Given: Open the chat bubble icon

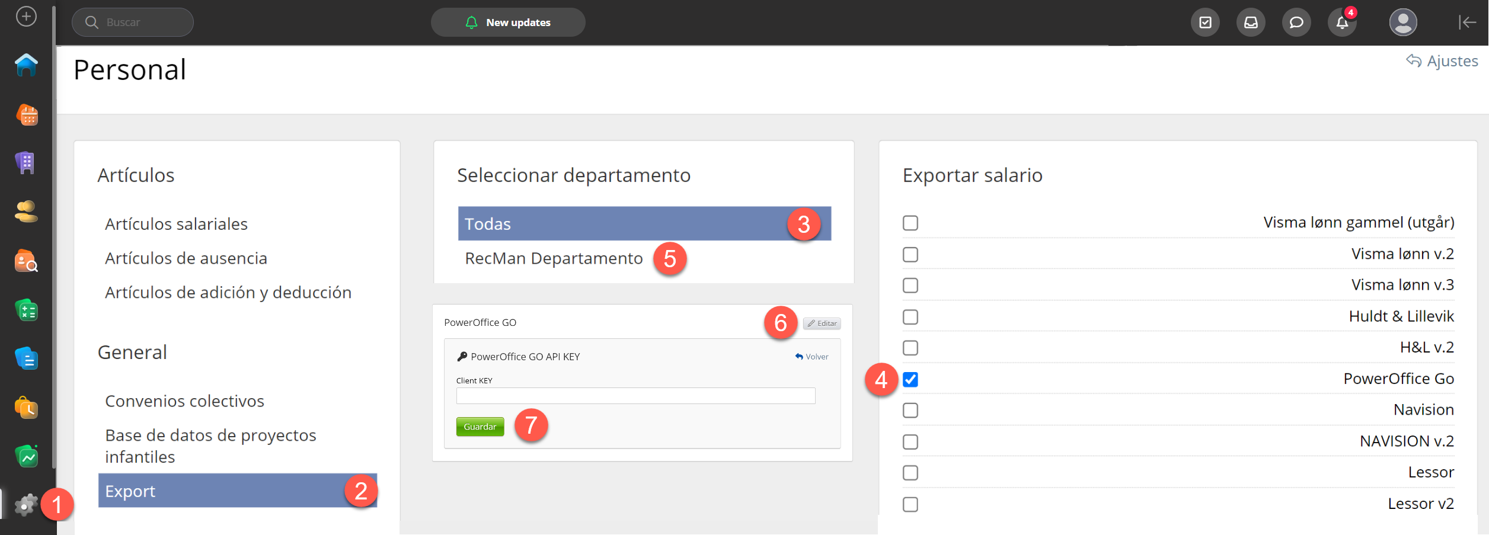Looking at the screenshot, I should pyautogui.click(x=1296, y=23).
